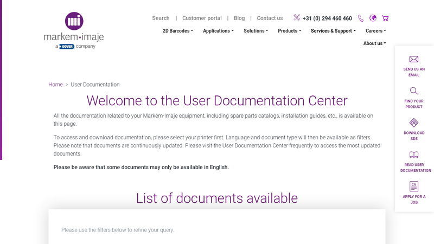Click the DOWNLOAD SDS label
Image resolution: width=434 pixels, height=244 pixels.
(x=414, y=136)
